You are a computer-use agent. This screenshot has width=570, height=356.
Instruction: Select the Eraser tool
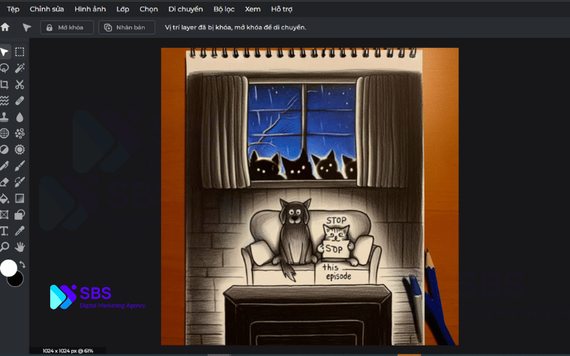pyautogui.click(x=4, y=182)
